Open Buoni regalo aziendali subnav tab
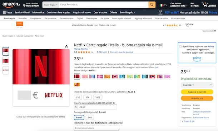218x131 pixels. click(x=122, y=18)
